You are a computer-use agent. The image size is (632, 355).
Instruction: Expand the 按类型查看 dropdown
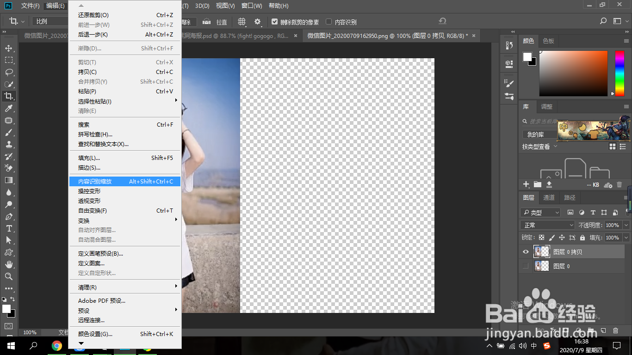click(x=540, y=147)
